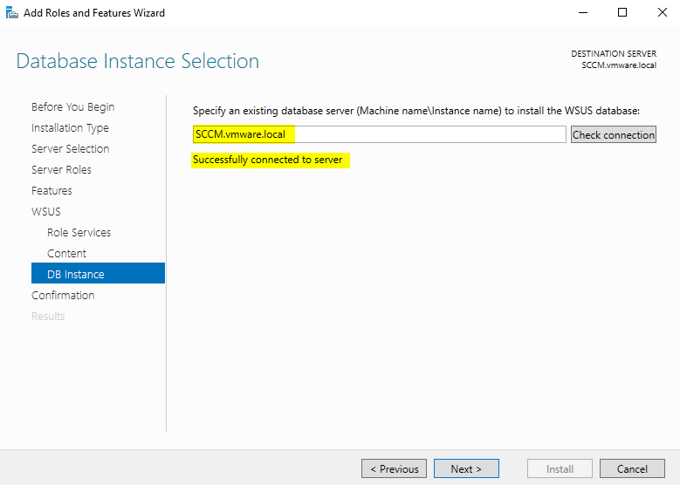
Task: Open the Role Services sub-step
Action: (x=79, y=233)
